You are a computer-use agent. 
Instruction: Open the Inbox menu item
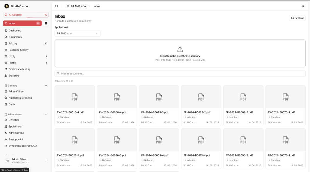pos(22,23)
